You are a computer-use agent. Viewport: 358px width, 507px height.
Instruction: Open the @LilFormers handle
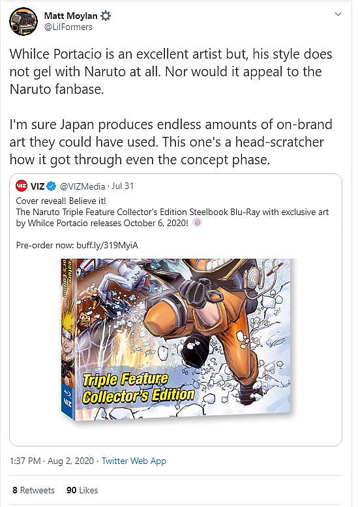(68, 27)
